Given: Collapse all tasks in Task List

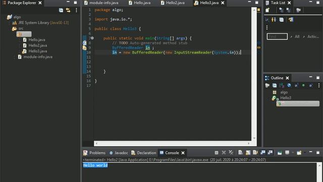Looking at the screenshot, I should pyautogui.click(x=282, y=20).
